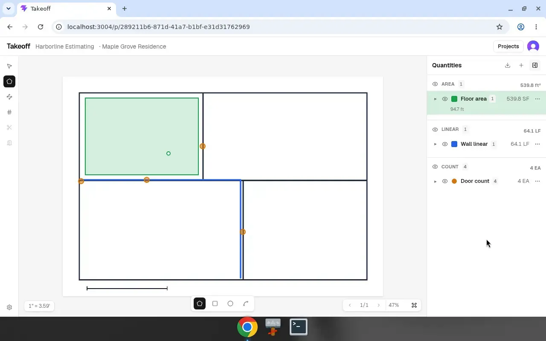Open Chrome tab search dropdown
The width and height of the screenshot is (546, 341).
click(9, 9)
